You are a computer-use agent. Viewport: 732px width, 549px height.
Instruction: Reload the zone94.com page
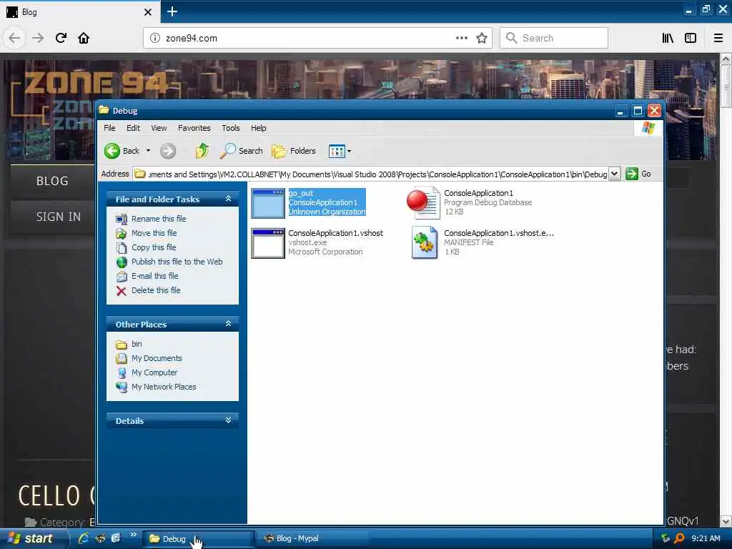click(61, 38)
